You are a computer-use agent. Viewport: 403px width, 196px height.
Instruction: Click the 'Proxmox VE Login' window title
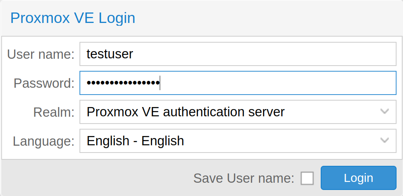tap(73, 18)
